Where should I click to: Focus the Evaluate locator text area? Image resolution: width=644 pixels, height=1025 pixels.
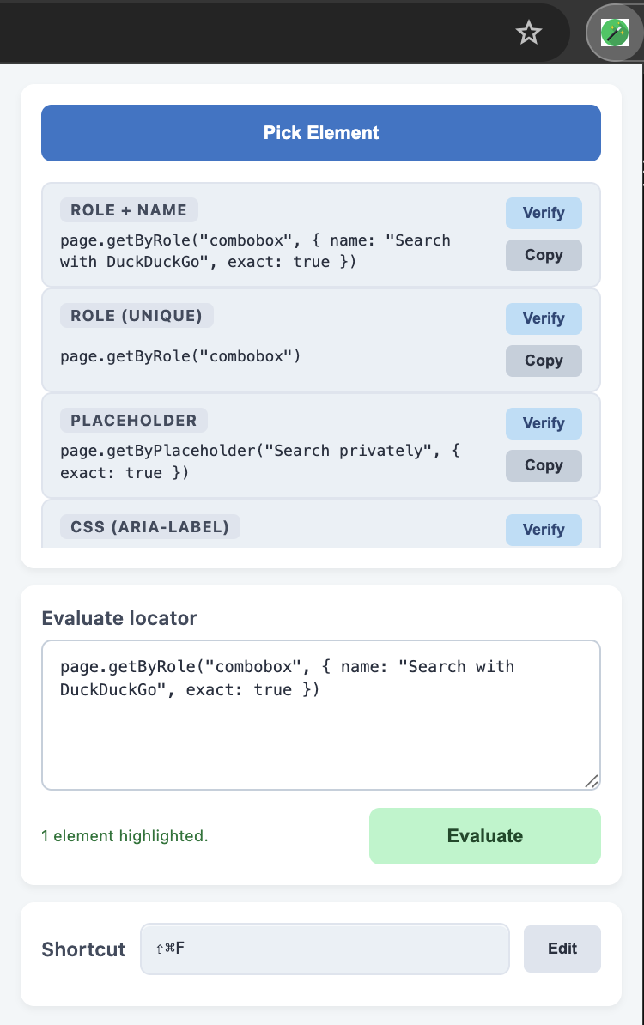(321, 715)
